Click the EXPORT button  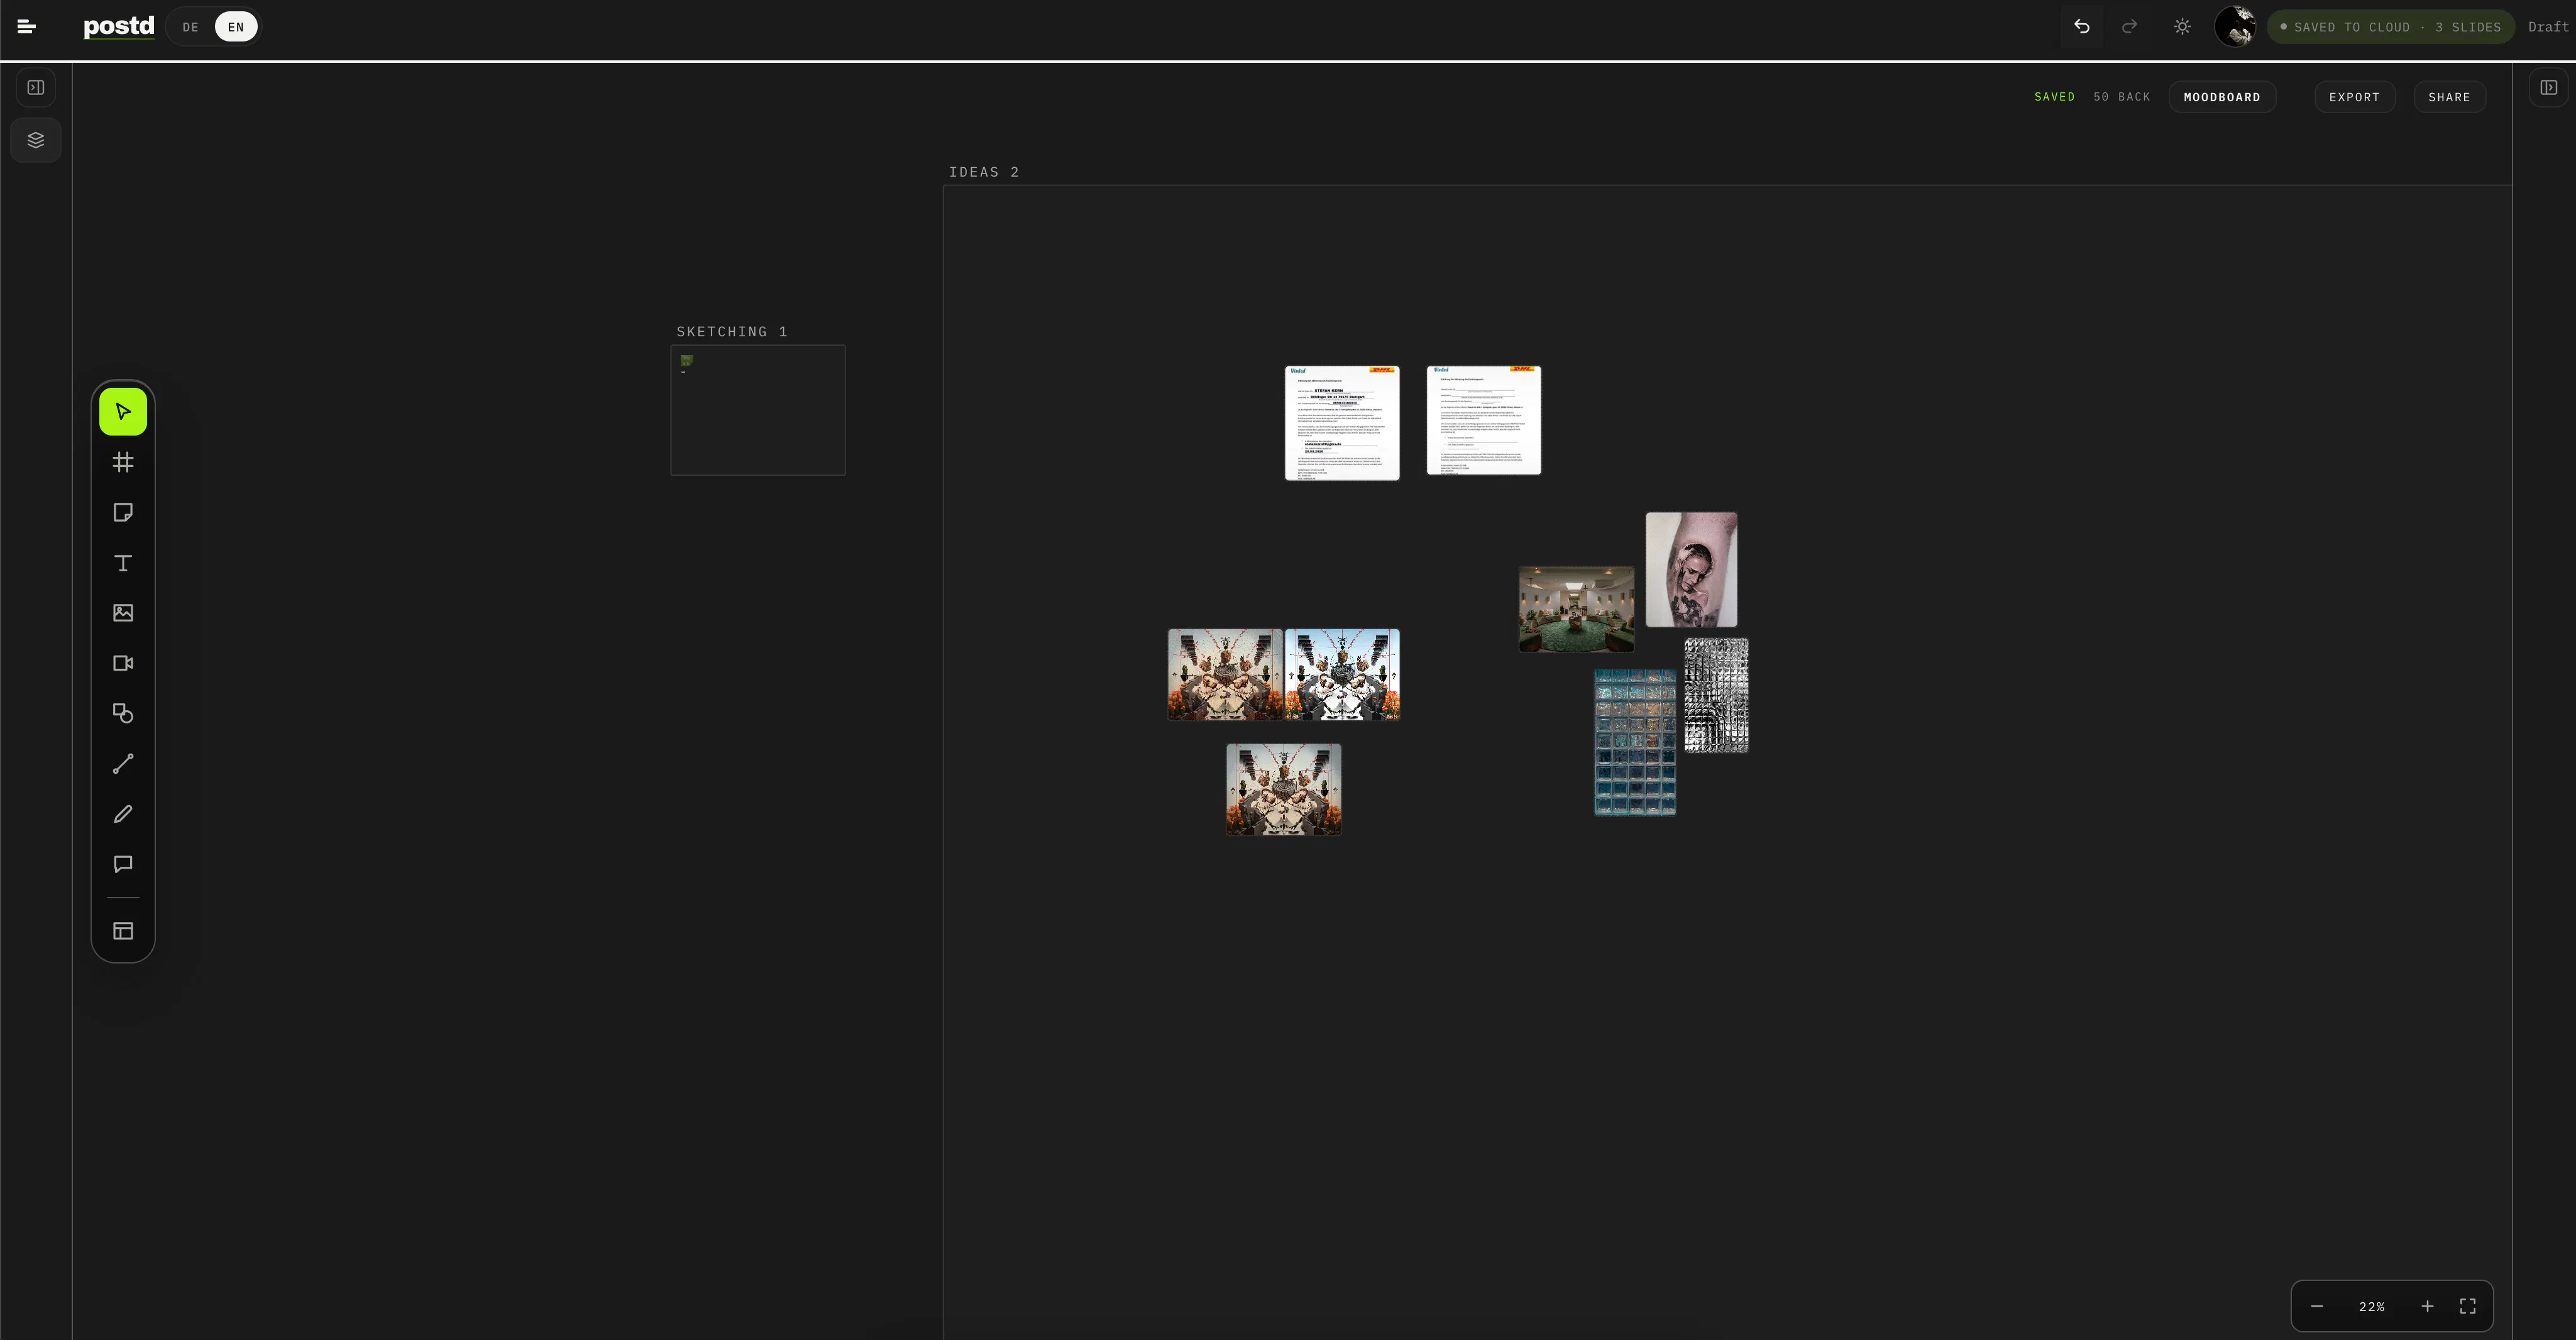(2354, 97)
